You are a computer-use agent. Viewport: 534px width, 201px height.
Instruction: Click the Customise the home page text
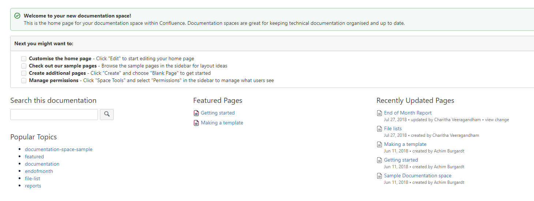click(60, 59)
